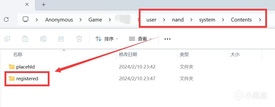
Task: Select the placehld folder
Action: (x=25, y=67)
